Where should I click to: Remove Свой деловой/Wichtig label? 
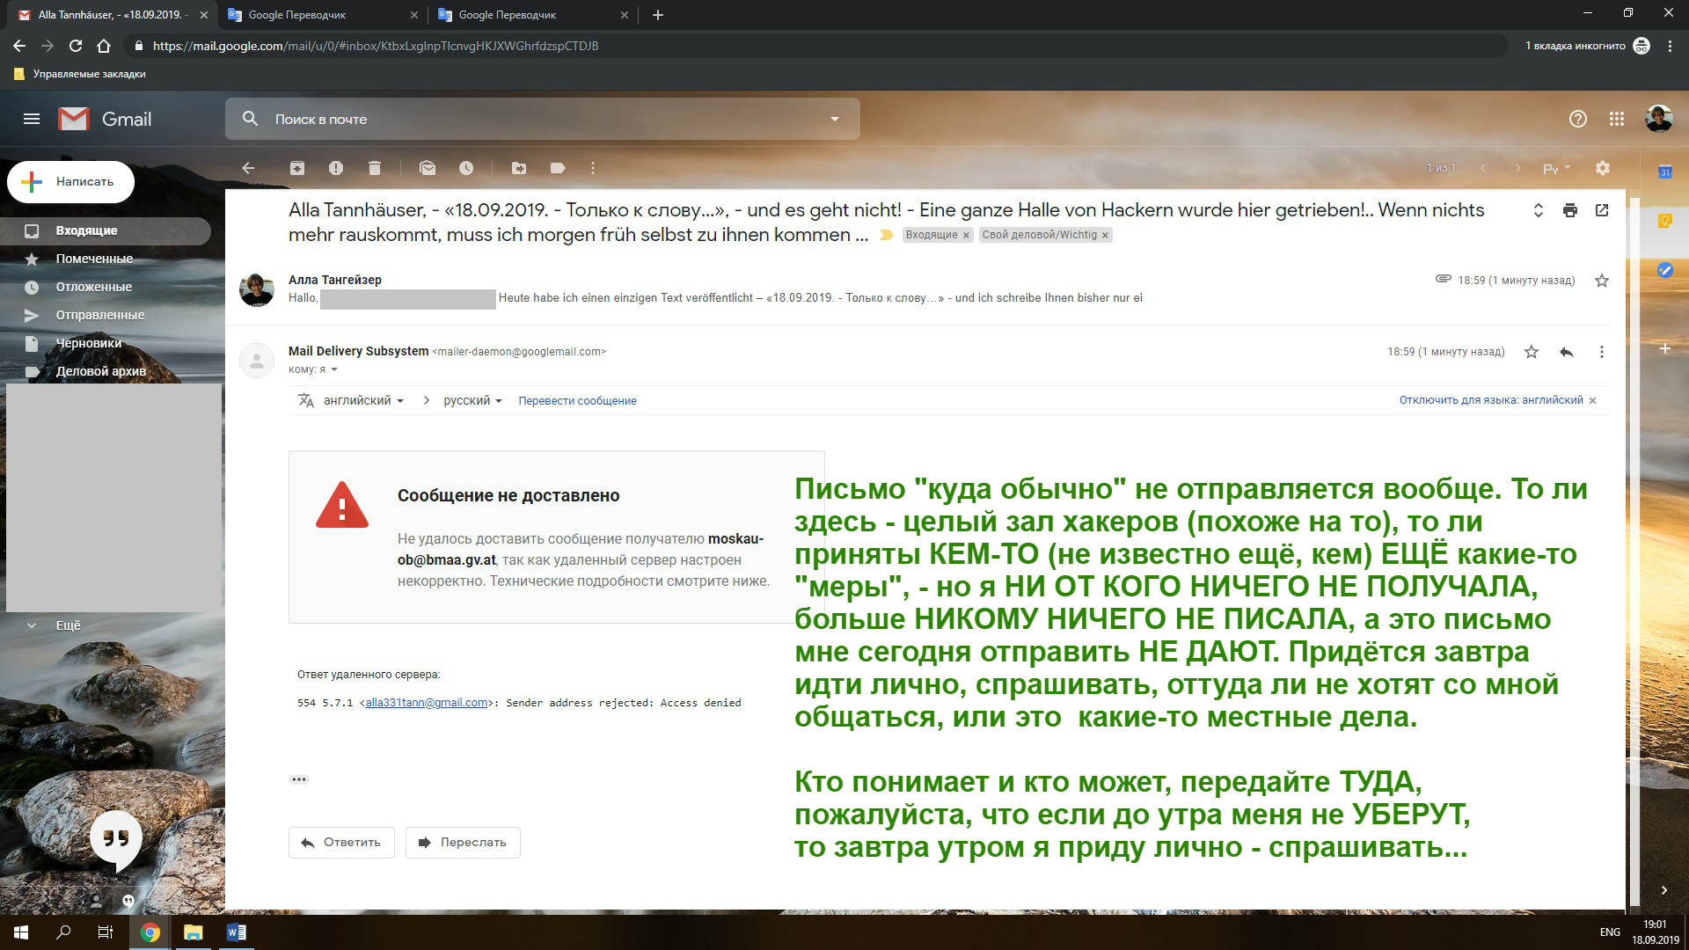tap(1106, 236)
